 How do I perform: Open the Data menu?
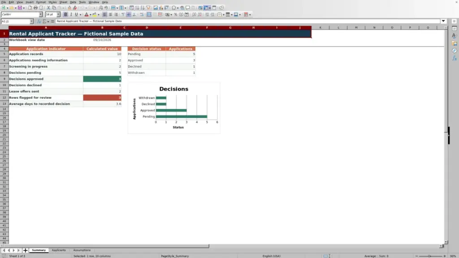tap(73, 2)
